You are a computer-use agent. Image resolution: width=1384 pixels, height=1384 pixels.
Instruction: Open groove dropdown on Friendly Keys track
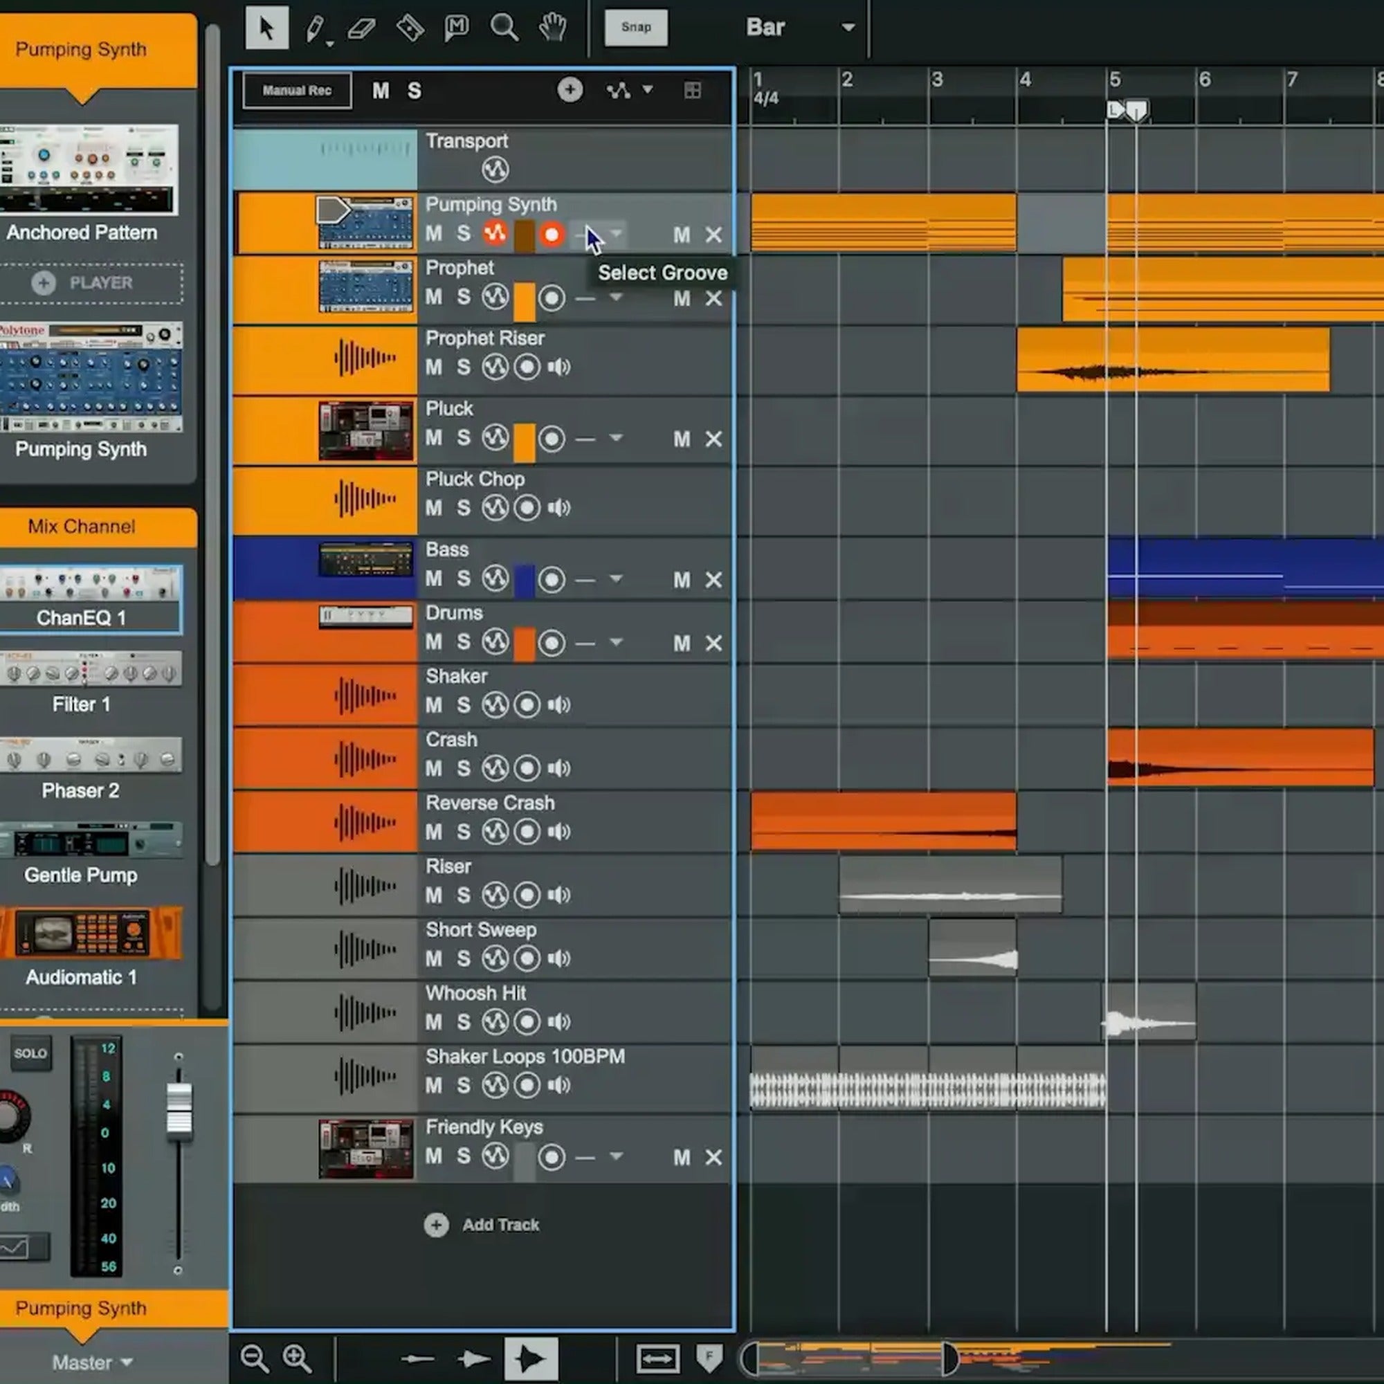(617, 1156)
